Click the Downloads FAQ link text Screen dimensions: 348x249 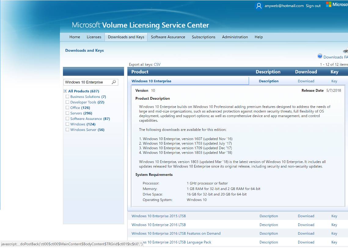[335, 57]
